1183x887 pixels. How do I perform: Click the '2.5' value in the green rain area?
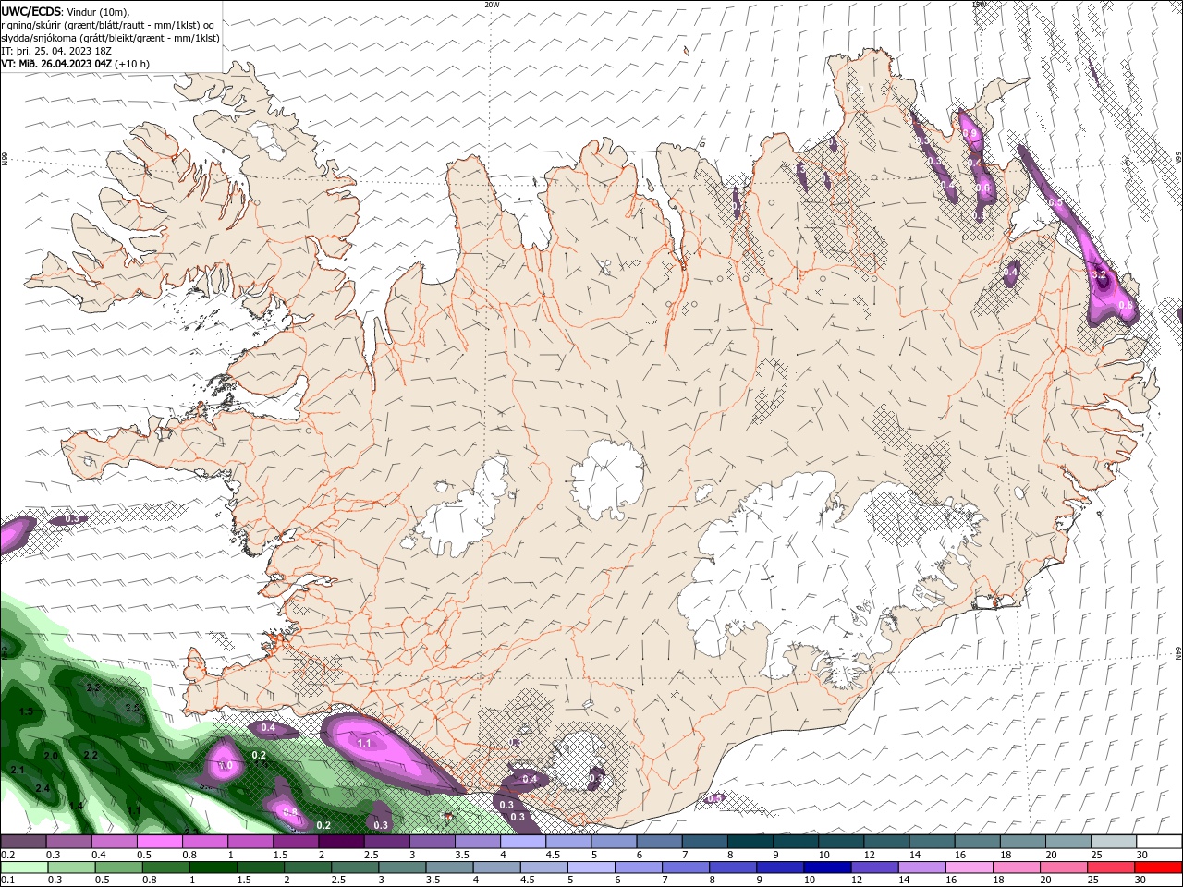point(132,709)
